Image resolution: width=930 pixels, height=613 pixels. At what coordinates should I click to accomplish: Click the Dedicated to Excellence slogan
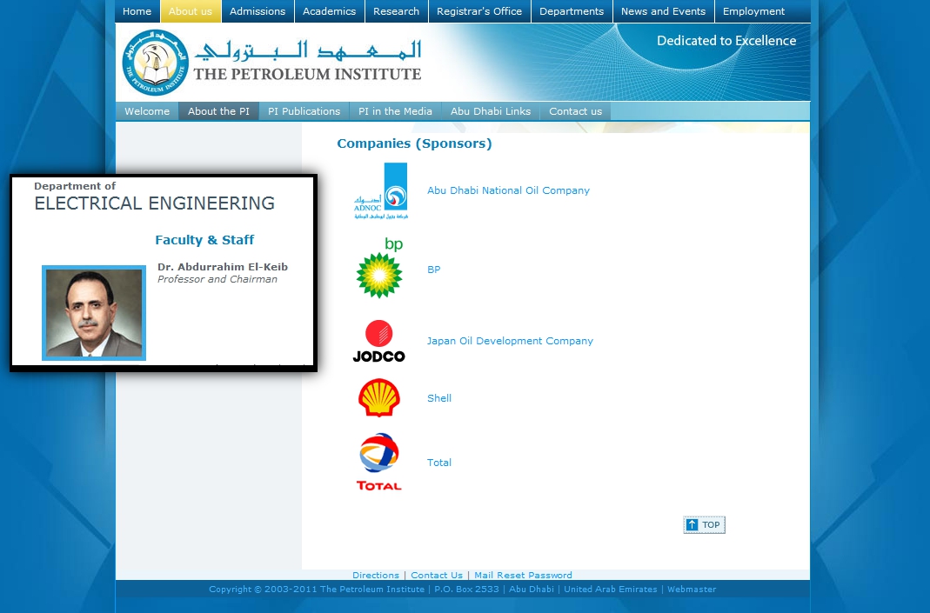click(x=726, y=41)
